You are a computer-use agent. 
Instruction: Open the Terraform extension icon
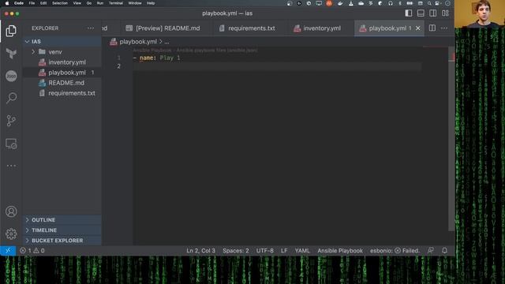coord(11,54)
